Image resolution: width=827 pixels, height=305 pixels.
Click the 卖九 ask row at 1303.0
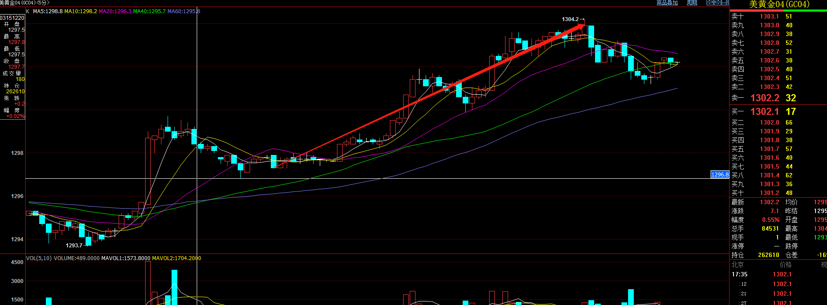point(778,25)
